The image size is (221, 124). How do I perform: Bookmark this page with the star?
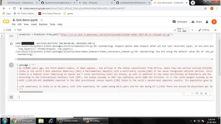[x=205, y=8]
